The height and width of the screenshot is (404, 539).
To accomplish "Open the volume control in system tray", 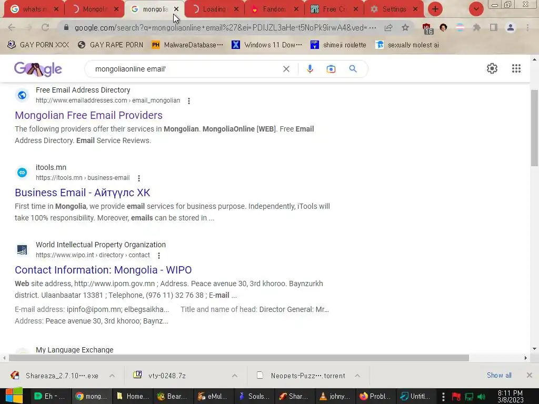I will [482, 397].
